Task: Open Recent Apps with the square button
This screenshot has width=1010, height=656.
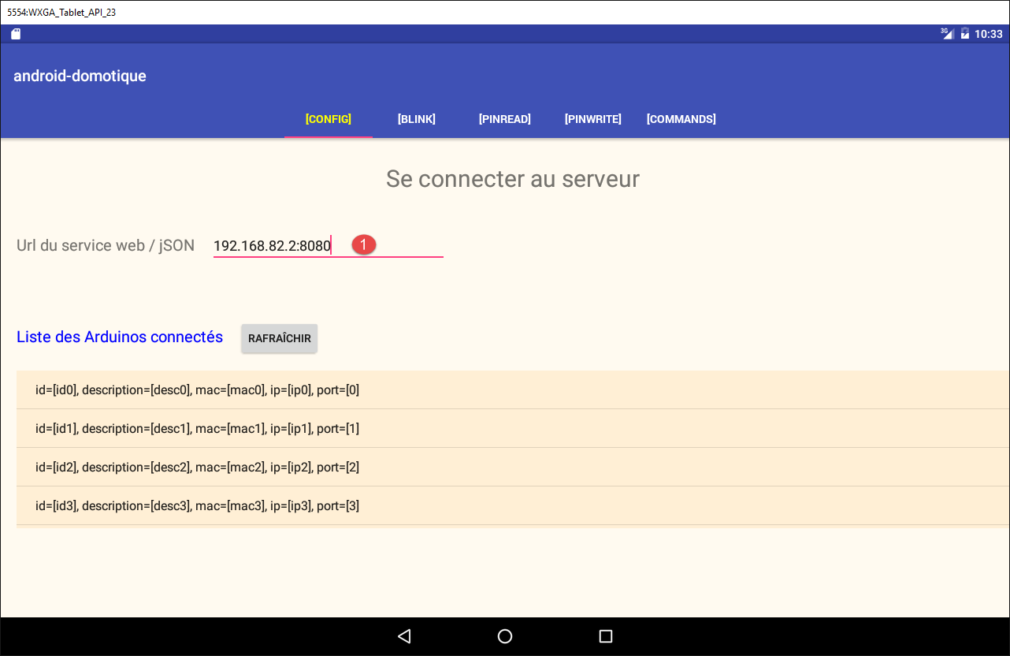Action: 605,636
